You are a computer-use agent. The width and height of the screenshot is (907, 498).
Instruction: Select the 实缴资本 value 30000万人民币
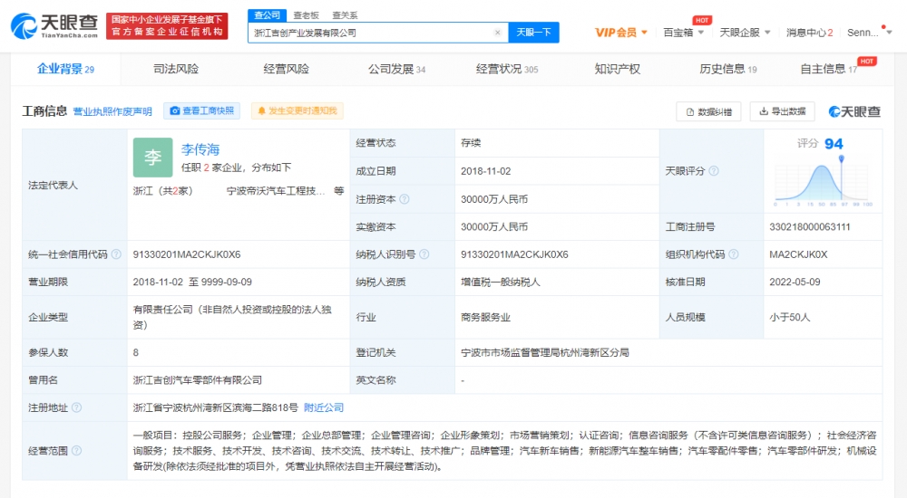tap(494, 227)
